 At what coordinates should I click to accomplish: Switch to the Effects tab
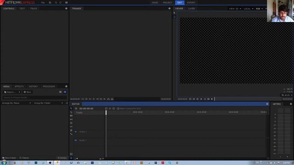(19, 87)
